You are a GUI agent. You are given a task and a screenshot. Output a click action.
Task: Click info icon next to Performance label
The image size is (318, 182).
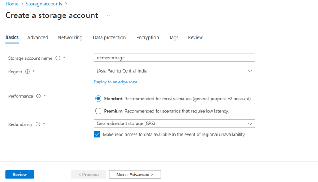[39, 96]
